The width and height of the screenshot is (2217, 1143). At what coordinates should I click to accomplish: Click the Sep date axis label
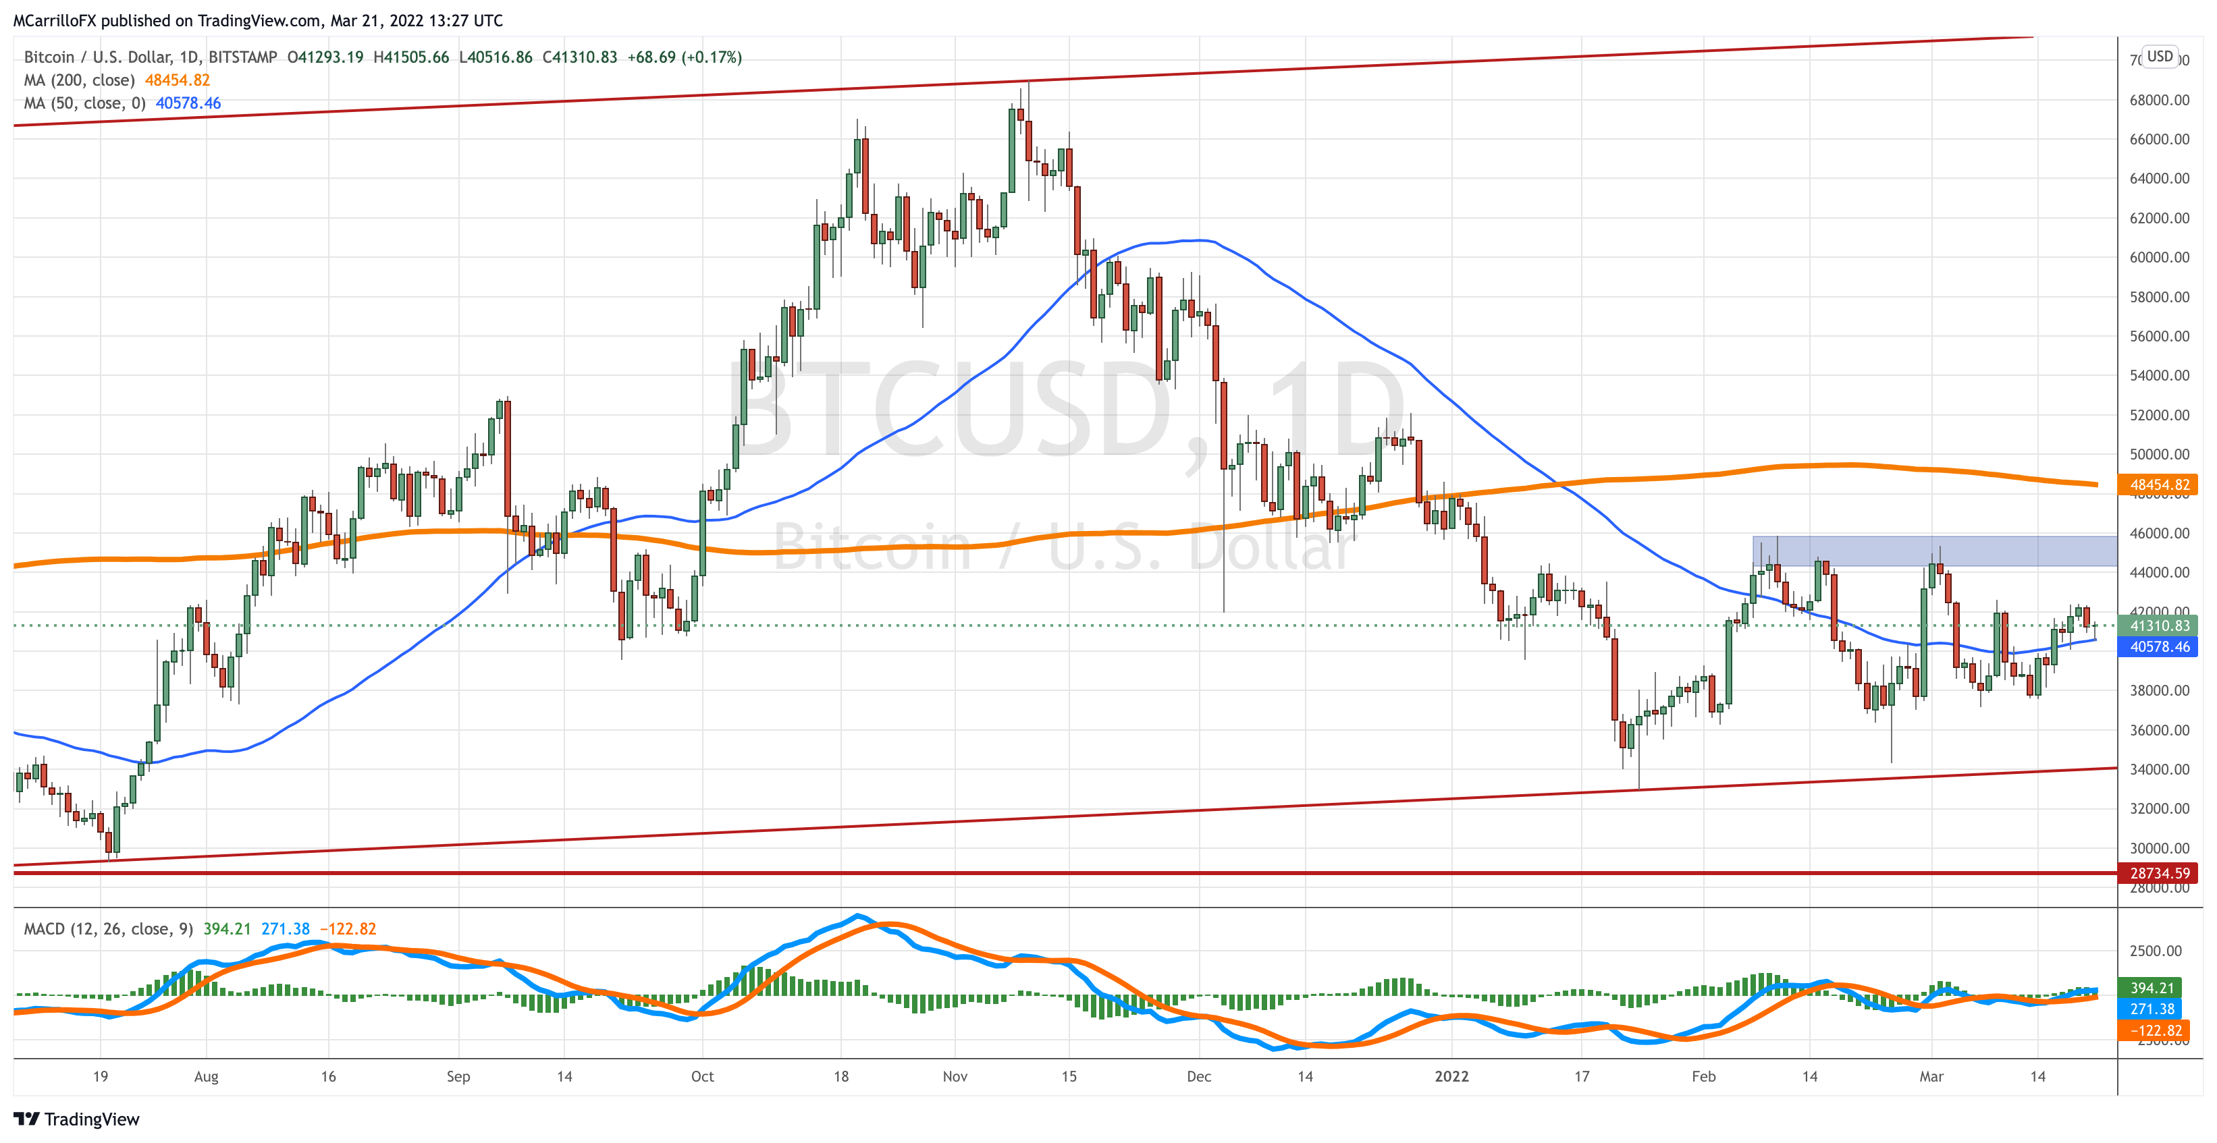coord(458,1076)
